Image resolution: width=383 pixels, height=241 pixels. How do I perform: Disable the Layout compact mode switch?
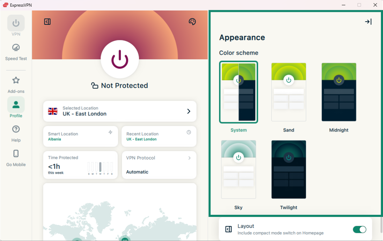point(359,229)
